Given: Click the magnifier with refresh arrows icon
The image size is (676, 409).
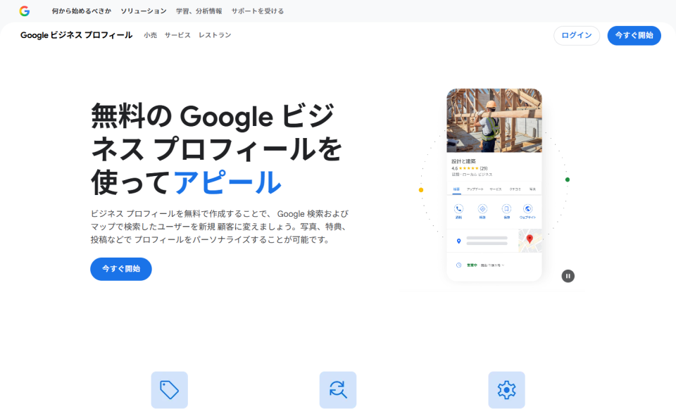Looking at the screenshot, I should coord(338,389).
